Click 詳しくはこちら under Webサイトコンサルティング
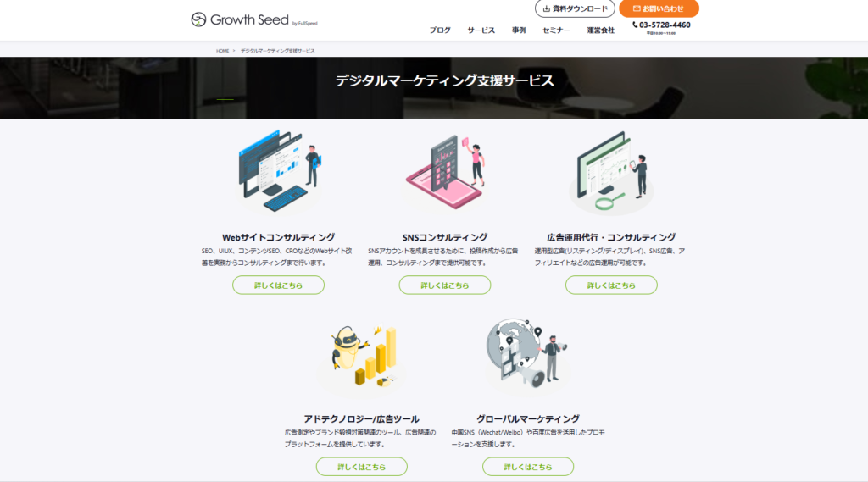Screen dimensions: 868x482 (278, 285)
